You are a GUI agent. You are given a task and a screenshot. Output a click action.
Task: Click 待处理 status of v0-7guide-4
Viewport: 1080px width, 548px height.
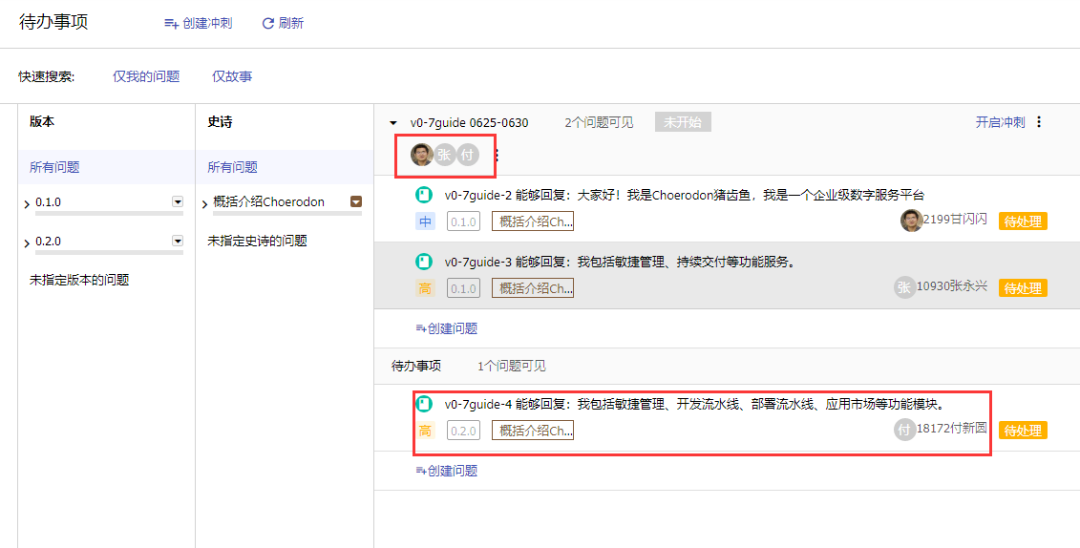pyautogui.click(x=1023, y=431)
